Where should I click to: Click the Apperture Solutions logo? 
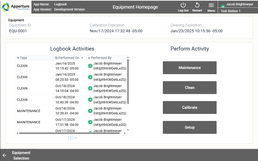pyautogui.click(x=16, y=7)
